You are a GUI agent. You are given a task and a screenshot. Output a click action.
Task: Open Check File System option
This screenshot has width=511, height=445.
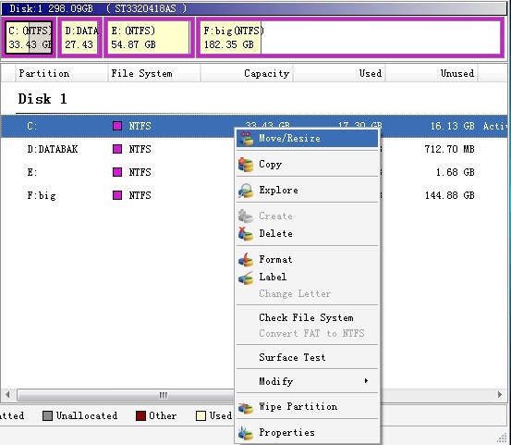click(308, 317)
